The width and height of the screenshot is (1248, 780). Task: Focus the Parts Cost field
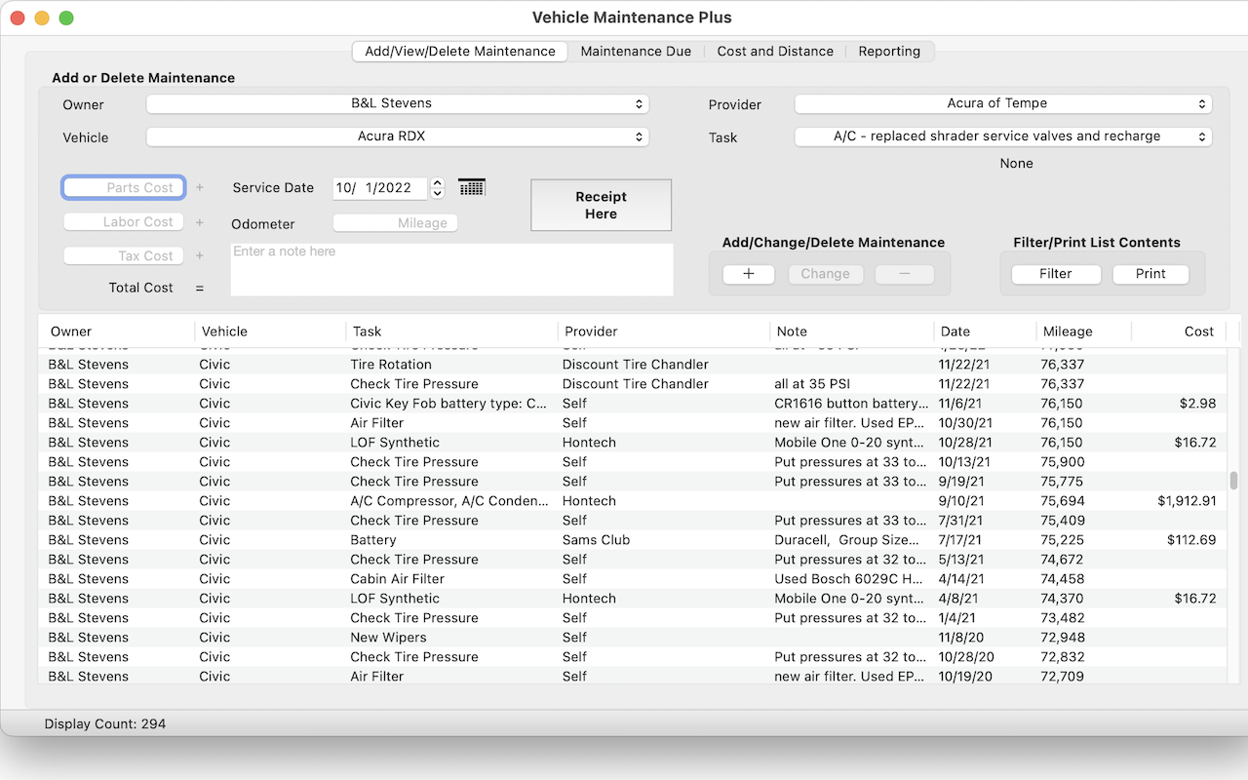[x=124, y=187]
